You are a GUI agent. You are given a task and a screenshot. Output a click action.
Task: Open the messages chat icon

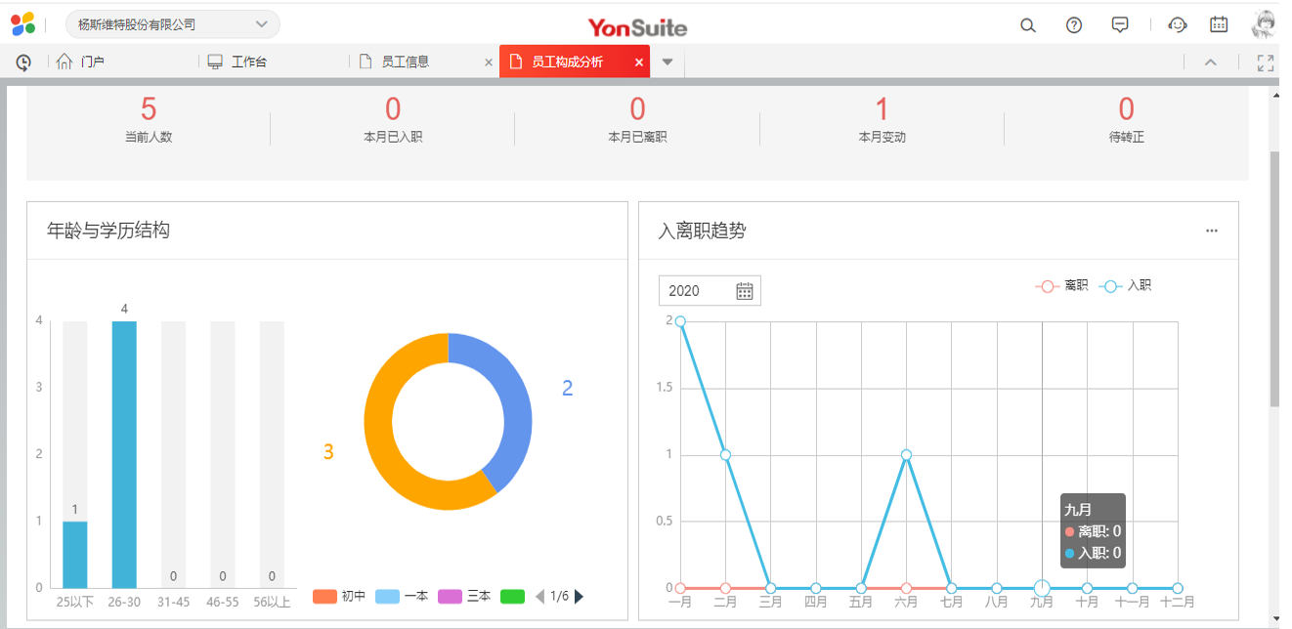1121,25
